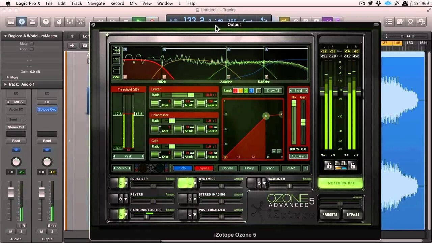Open Loop Browser icon in Logic toolbar

[411, 22]
